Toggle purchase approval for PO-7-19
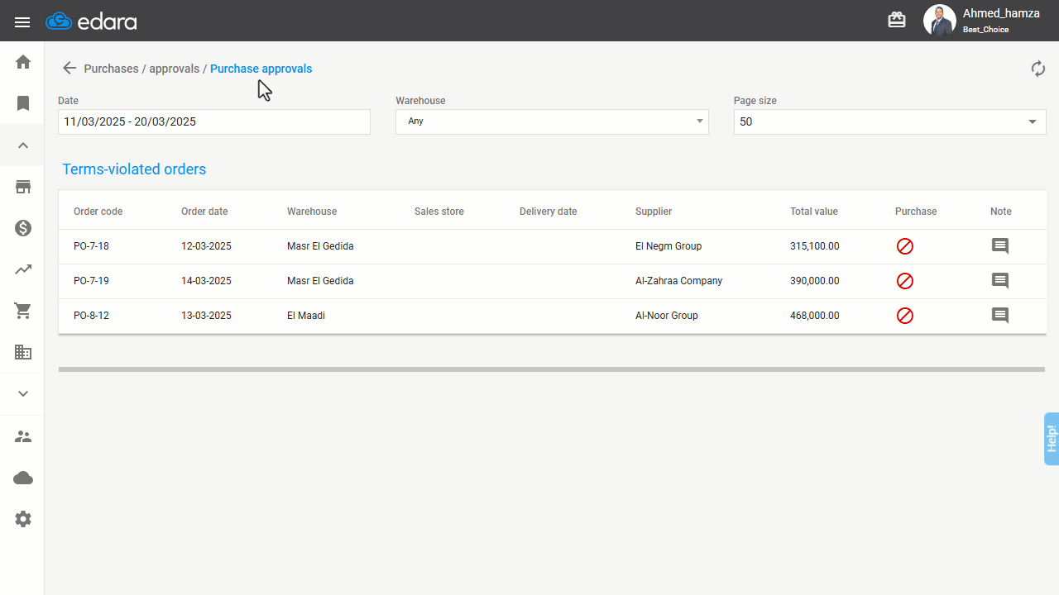This screenshot has height=595, width=1059. pos(905,281)
